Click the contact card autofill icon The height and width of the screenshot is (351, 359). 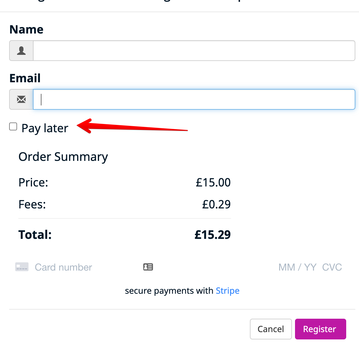pyautogui.click(x=148, y=267)
